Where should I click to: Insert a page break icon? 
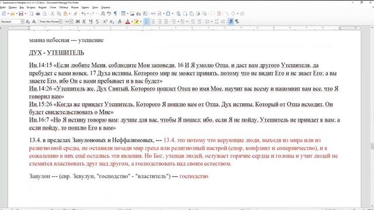click(153, 13)
